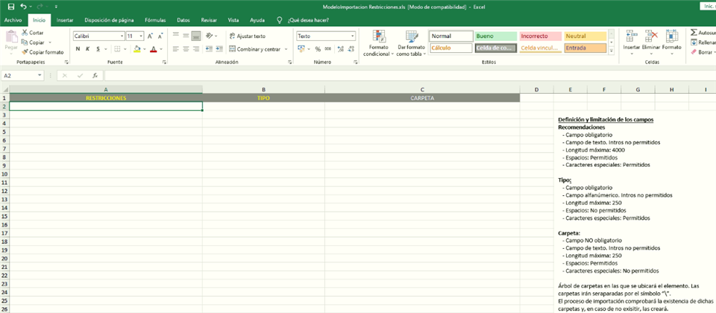Screen dimensions: 716x313
Task: Click the Cortar scissors icon
Action: coord(25,33)
